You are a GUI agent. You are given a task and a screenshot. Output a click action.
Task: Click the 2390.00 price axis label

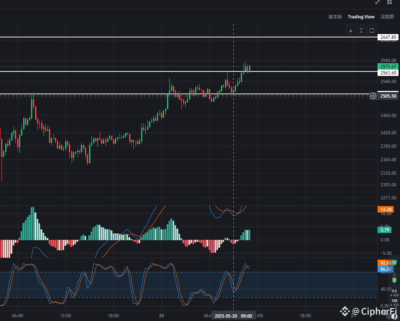coord(388,146)
